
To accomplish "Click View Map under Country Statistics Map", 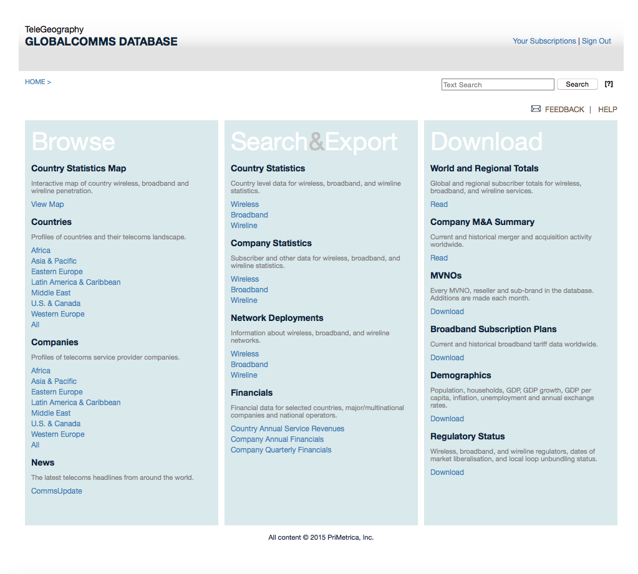I will pos(47,204).
